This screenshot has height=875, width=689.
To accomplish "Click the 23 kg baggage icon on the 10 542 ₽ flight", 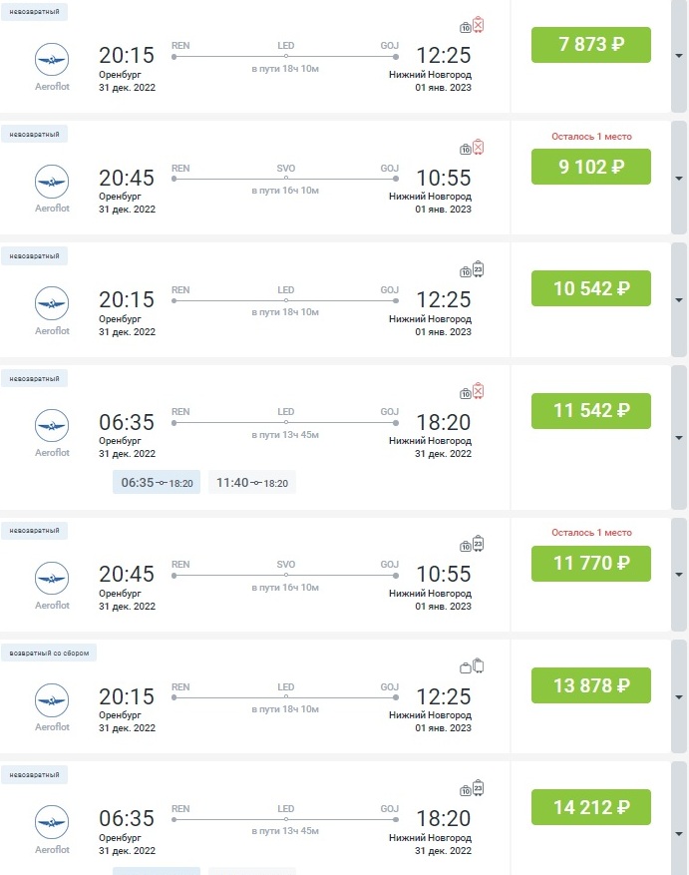I will click(x=478, y=269).
